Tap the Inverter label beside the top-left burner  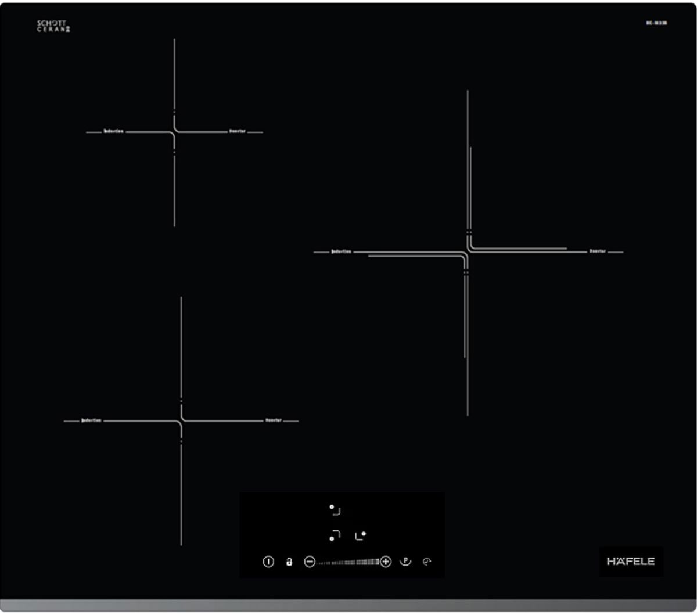coord(237,132)
